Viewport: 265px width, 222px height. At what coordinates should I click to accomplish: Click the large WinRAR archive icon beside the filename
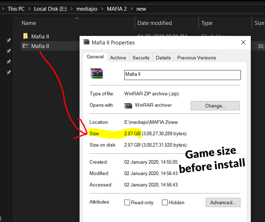click(96, 74)
